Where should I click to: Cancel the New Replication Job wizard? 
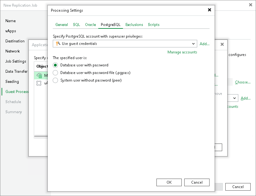[x=238, y=187]
